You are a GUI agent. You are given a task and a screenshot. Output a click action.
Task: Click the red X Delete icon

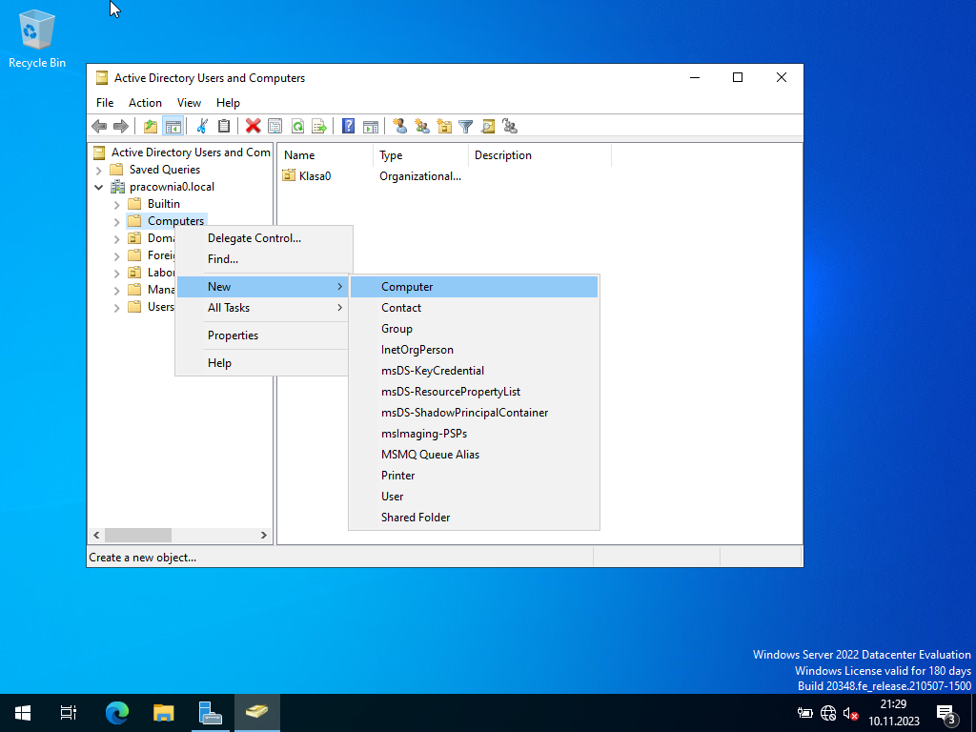253,127
